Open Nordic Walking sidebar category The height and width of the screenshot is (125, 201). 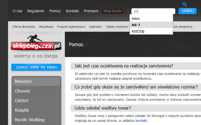coord(30,120)
